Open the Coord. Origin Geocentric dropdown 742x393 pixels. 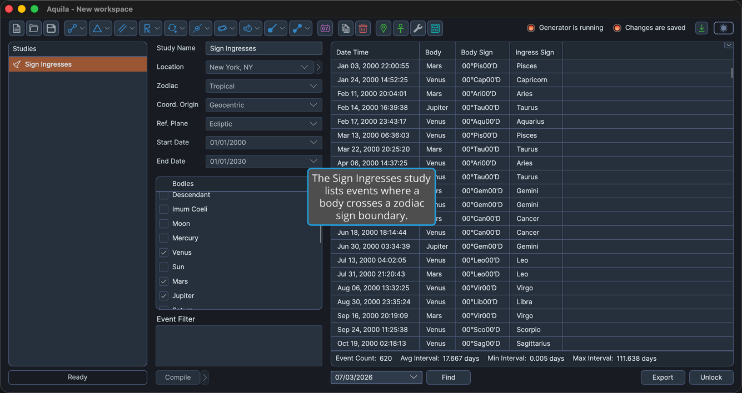tap(264, 105)
